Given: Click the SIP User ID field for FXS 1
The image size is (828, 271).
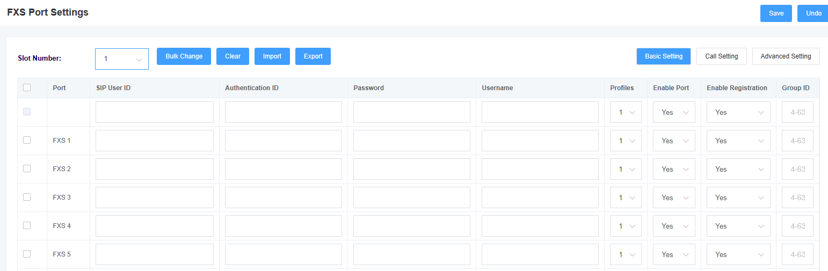Looking at the screenshot, I should coord(155,141).
